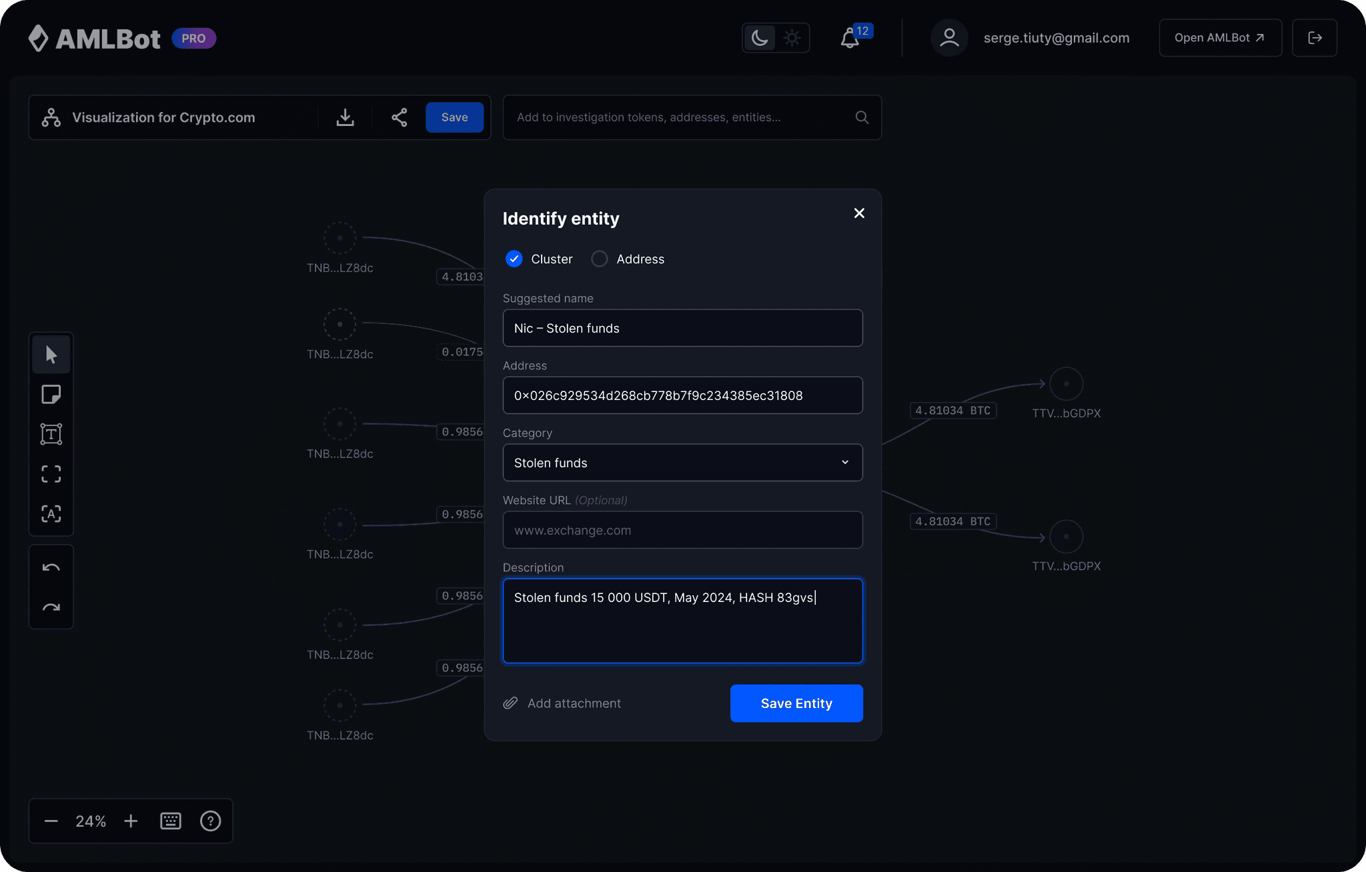Viewport: 1366px width, 872px height.
Task: Download the visualization
Action: point(345,117)
